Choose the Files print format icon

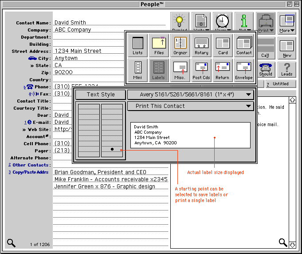click(x=159, y=45)
